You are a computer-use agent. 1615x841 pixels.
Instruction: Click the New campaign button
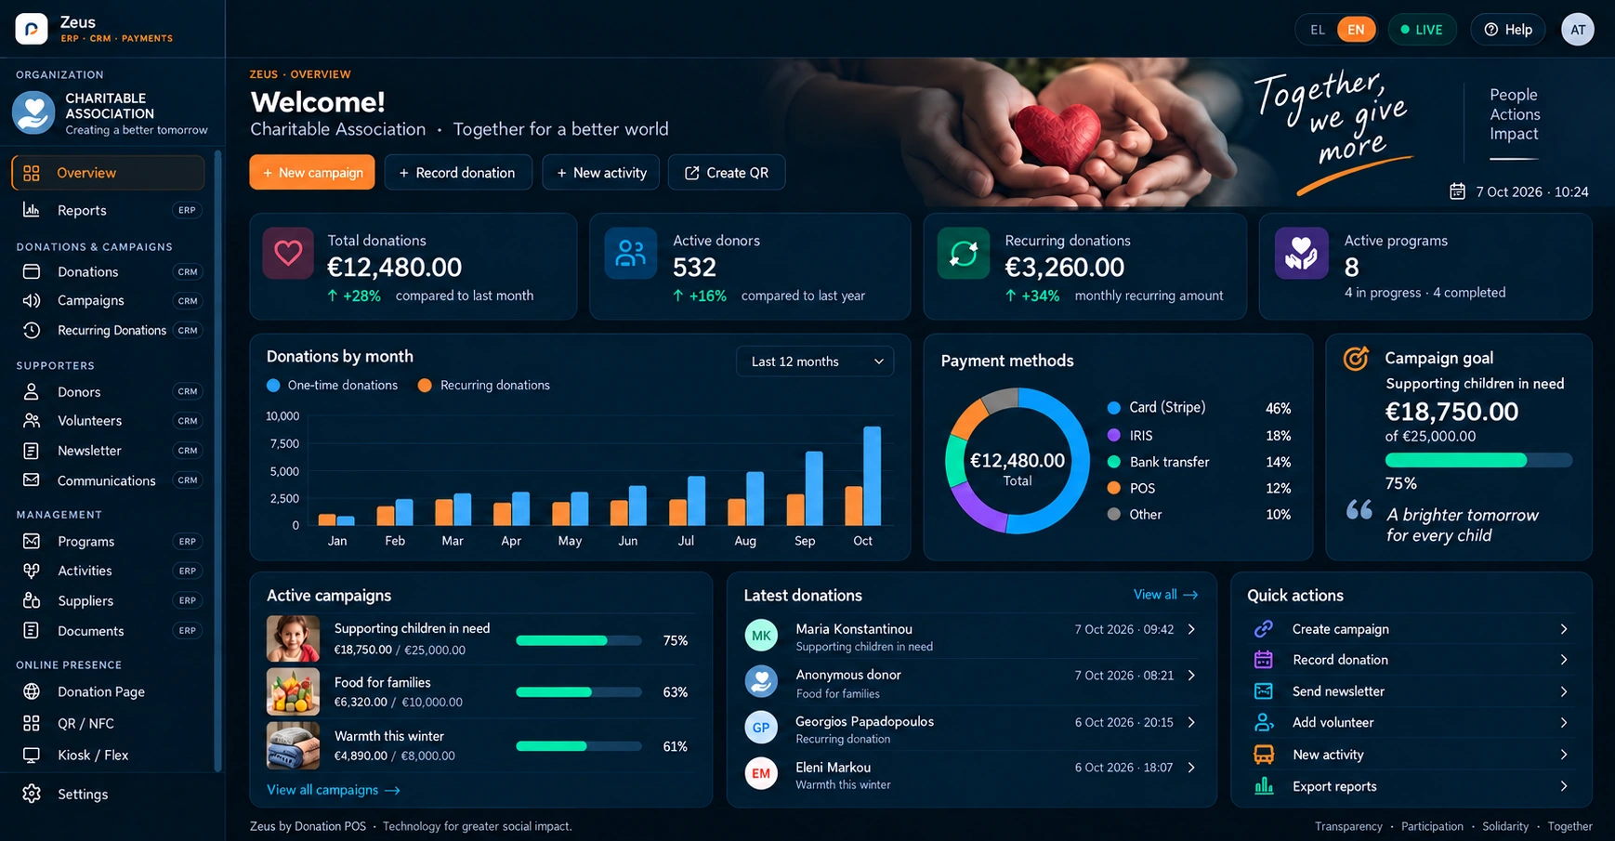312,173
